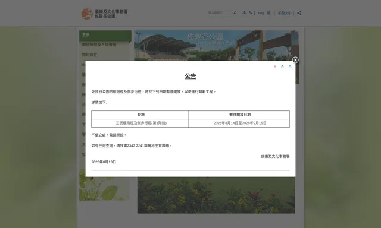
Task: Focus the keyword search field in header
Action: 220,13
